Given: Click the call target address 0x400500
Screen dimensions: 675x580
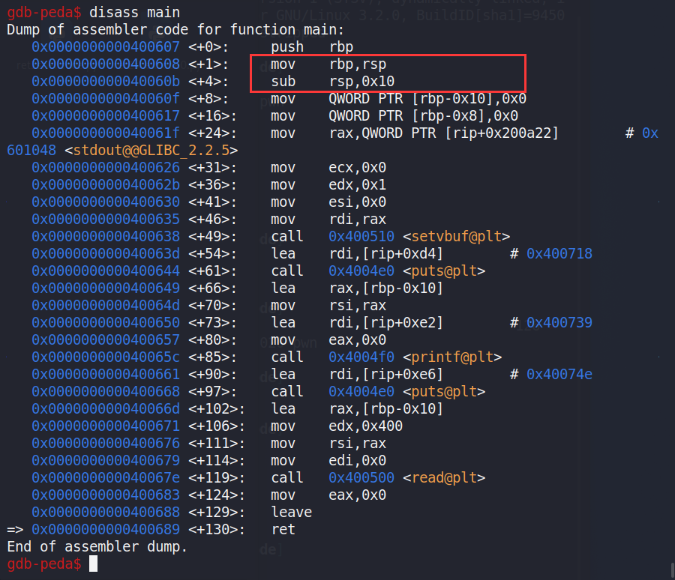Looking at the screenshot, I should coord(361,478).
